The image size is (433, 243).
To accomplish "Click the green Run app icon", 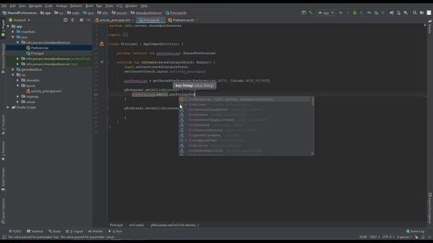I will tap(341, 13).
